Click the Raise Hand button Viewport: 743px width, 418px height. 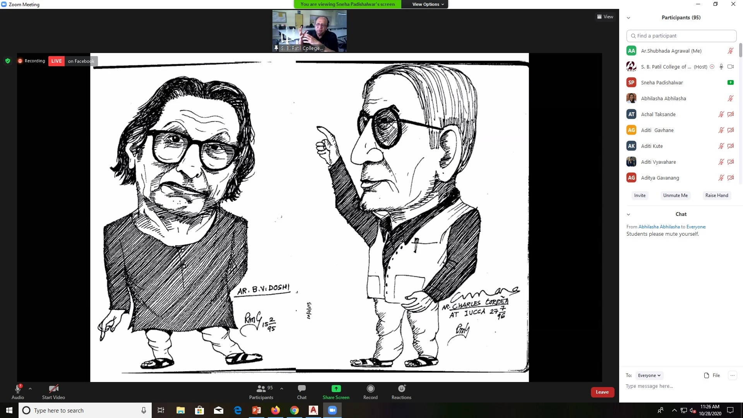click(x=717, y=195)
